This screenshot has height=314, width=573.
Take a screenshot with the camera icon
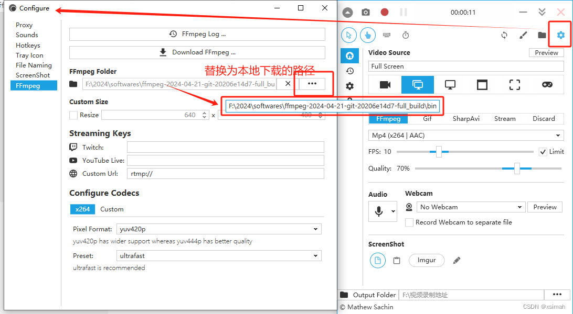[365, 13]
